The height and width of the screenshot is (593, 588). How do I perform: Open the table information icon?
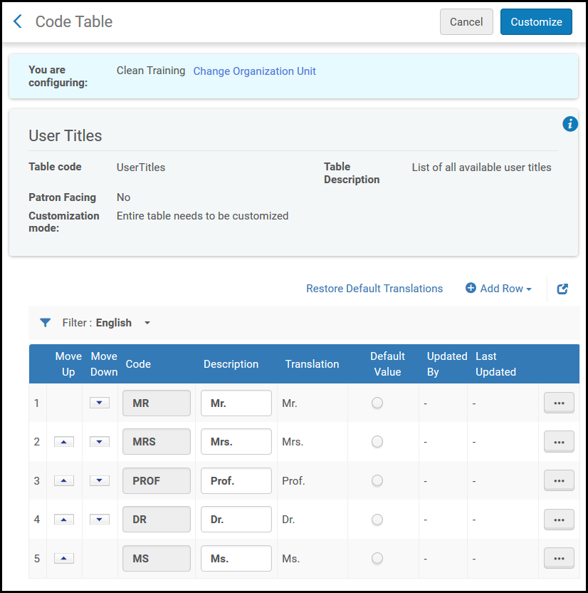tap(570, 124)
